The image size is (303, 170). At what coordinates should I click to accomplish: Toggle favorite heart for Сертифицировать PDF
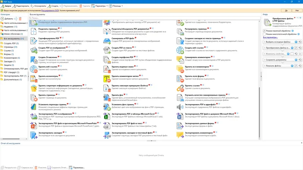61,38
